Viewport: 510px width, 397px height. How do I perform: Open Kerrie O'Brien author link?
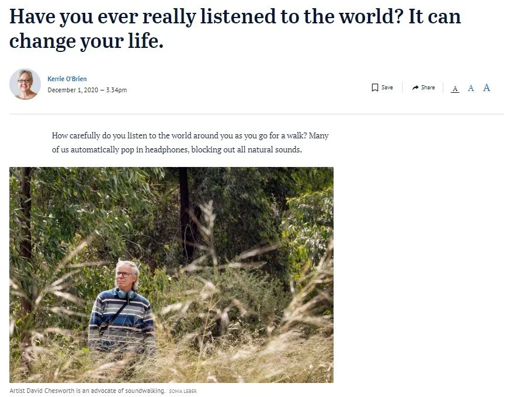(x=67, y=79)
